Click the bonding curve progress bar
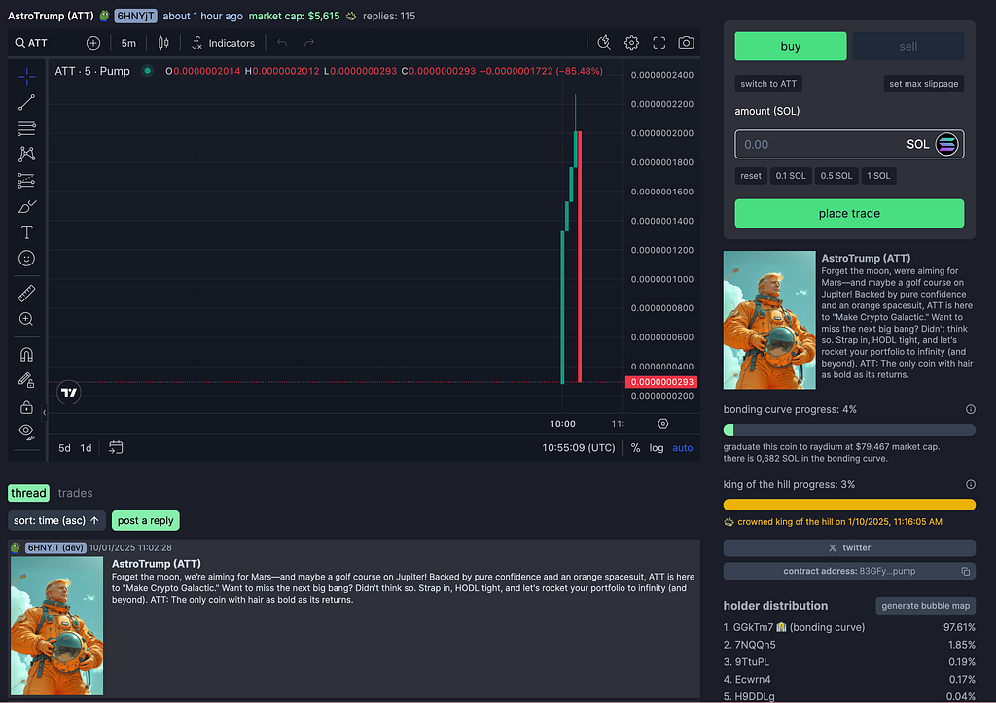 [848, 430]
